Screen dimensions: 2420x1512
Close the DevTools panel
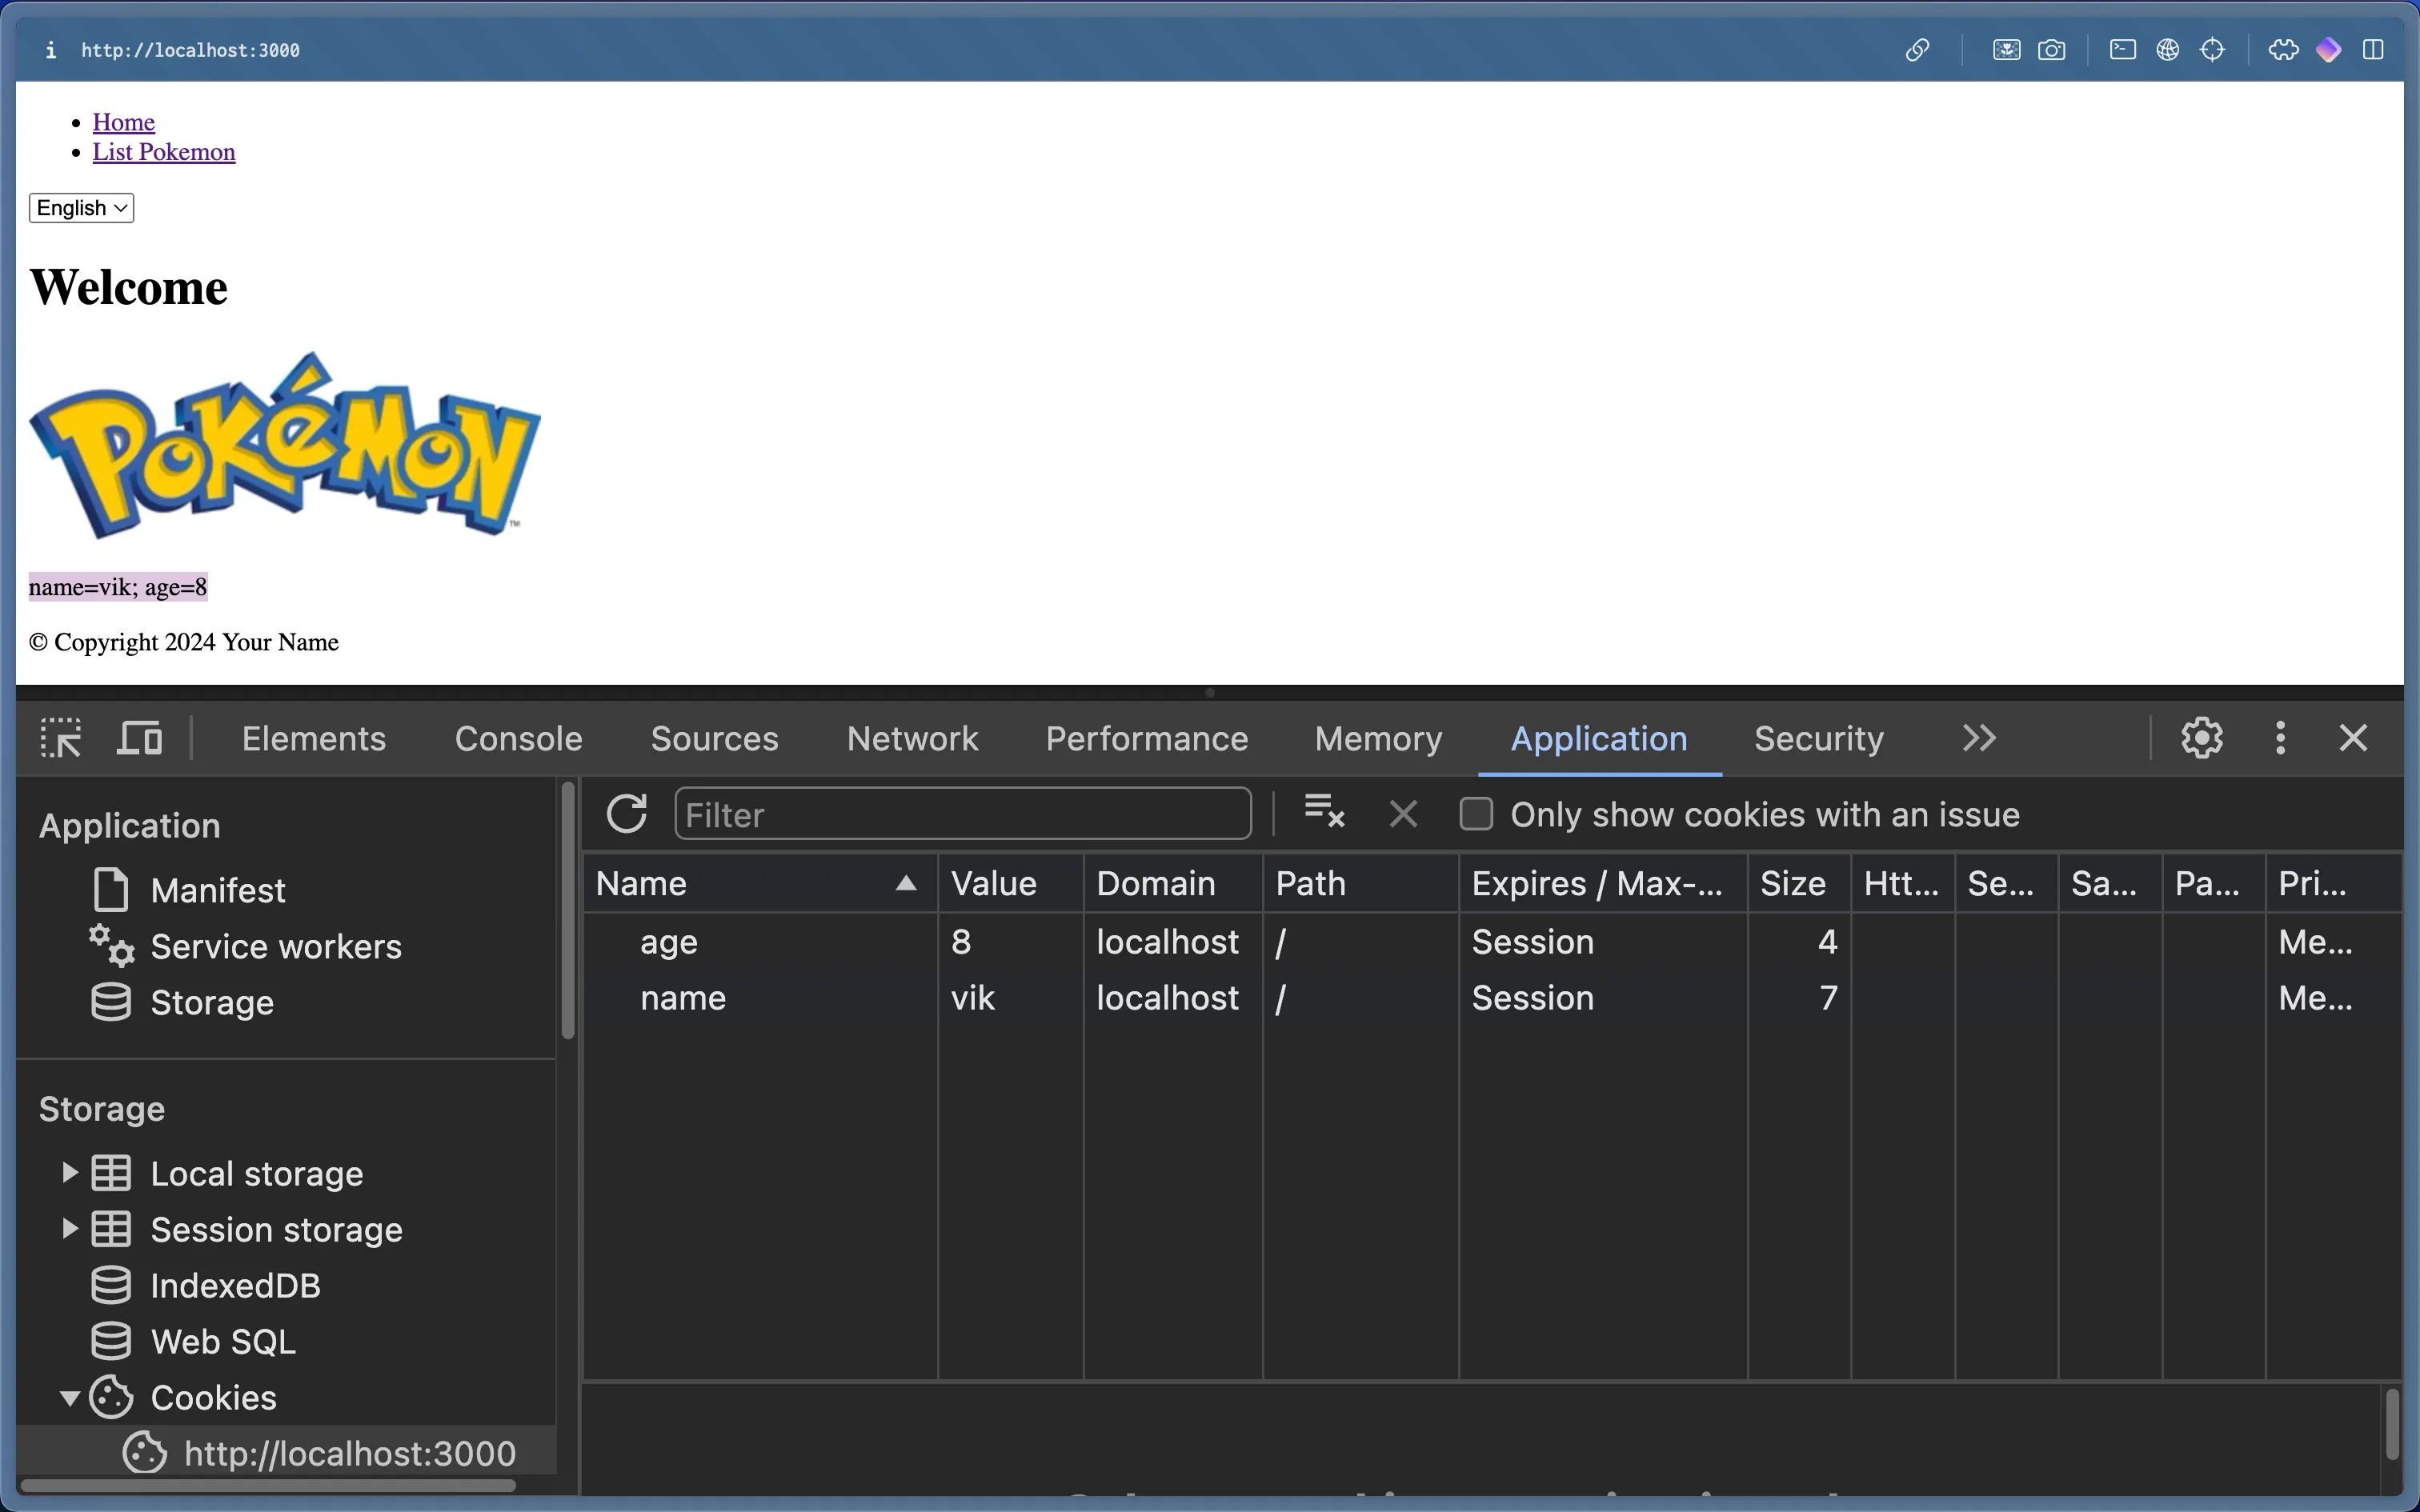2354,738
